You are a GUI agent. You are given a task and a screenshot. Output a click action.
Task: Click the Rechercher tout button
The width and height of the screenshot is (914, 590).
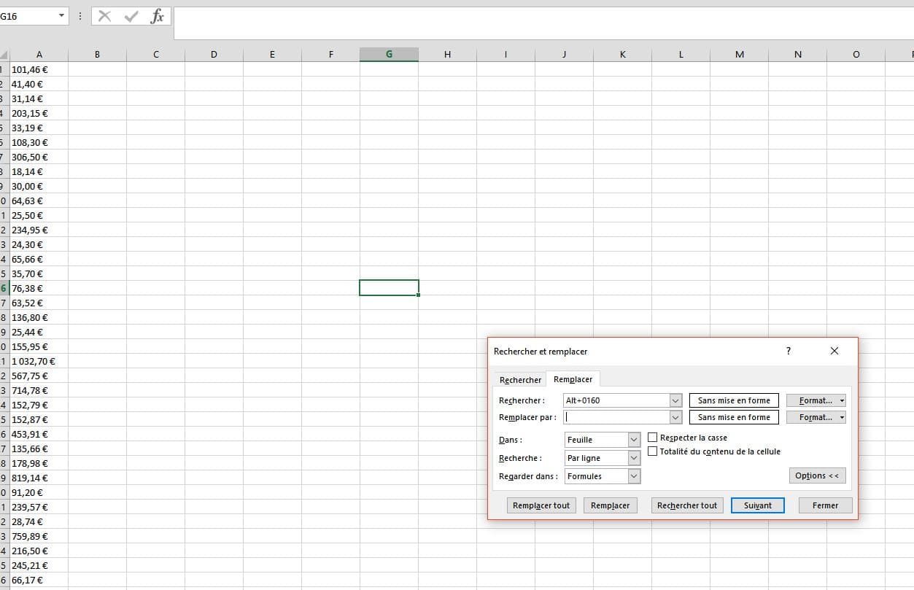point(686,505)
